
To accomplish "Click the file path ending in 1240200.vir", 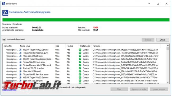I will tap(125, 68).
